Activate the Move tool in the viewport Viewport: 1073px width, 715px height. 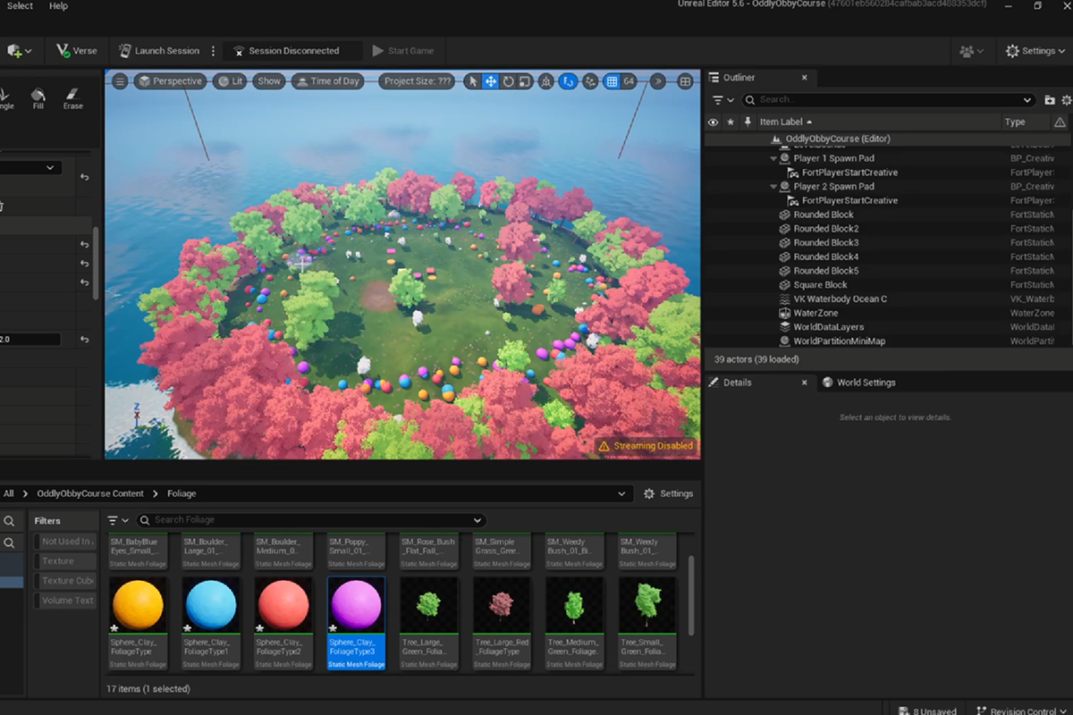[490, 80]
